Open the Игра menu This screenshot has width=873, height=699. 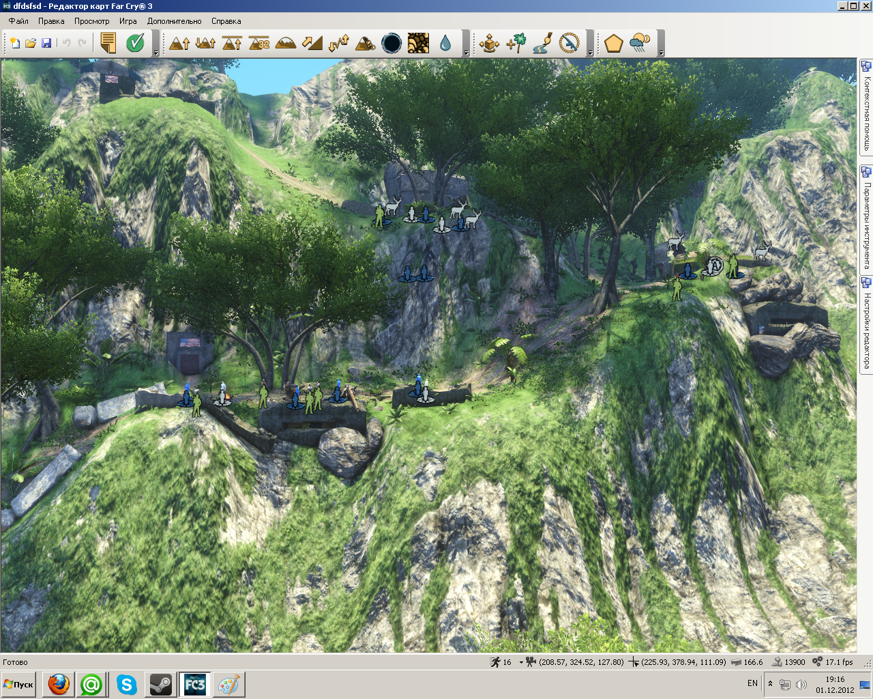pos(128,21)
